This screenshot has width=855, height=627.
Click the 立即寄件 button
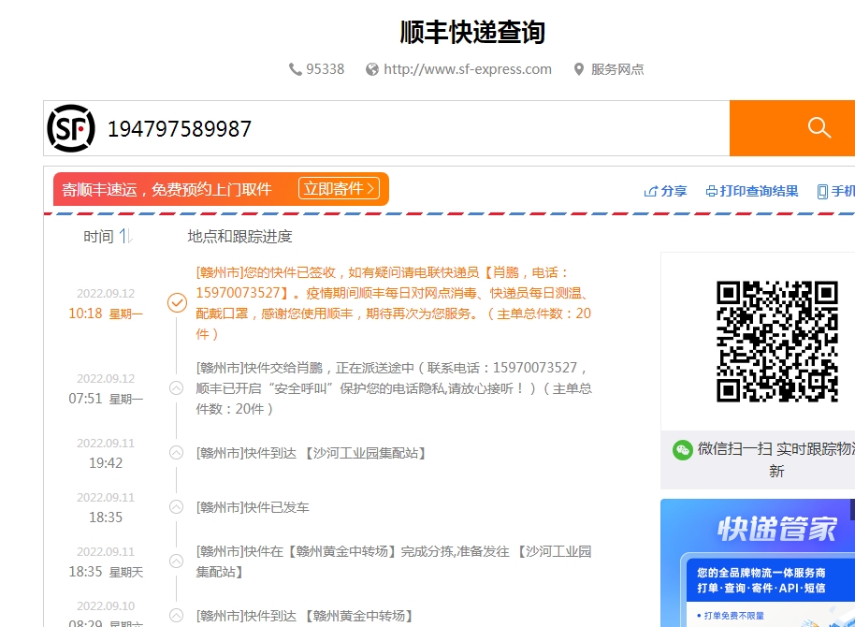339,189
